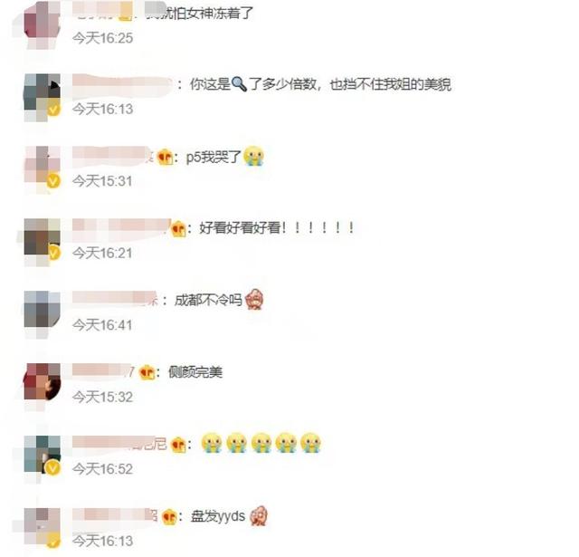579x557 pixels.
Task: Click the heart badge before 盘发yyds
Action: click(x=169, y=517)
